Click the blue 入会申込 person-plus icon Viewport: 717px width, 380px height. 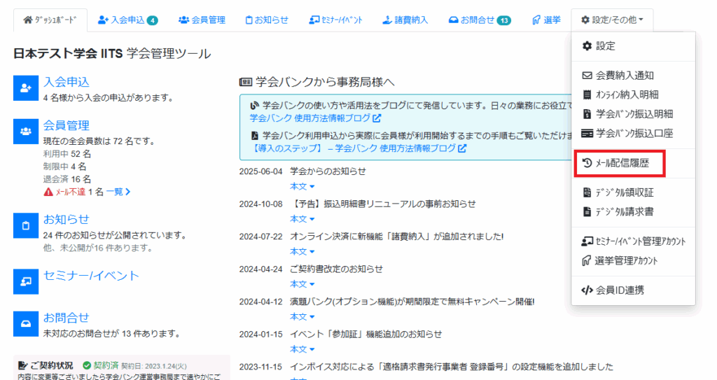[26, 87]
